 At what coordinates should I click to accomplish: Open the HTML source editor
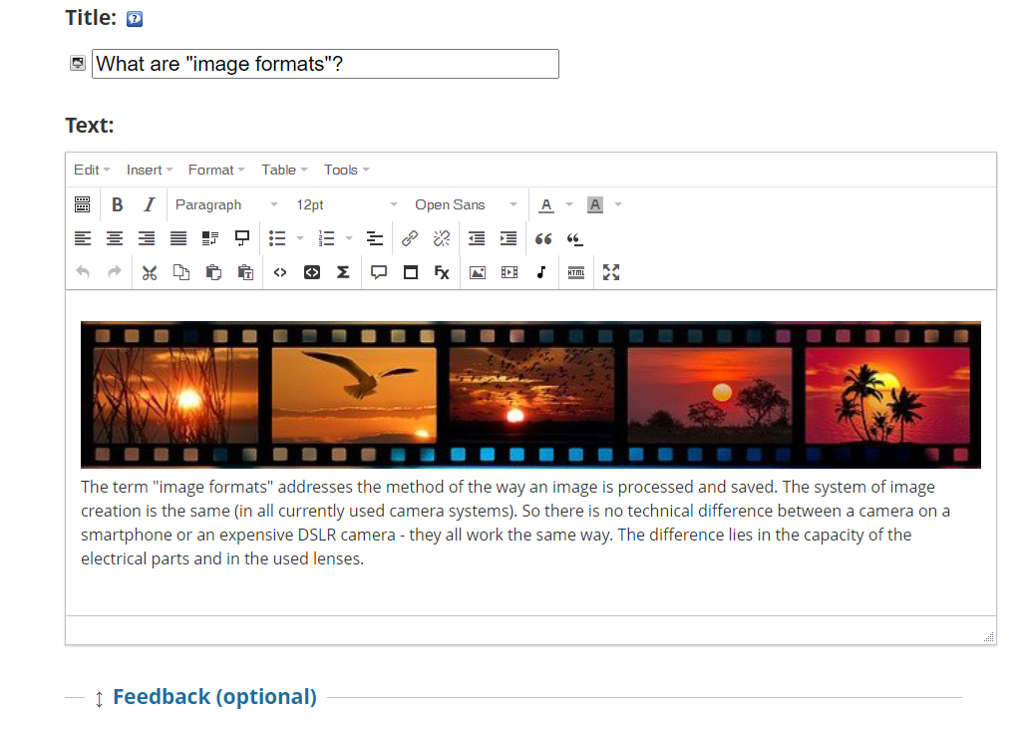576,273
